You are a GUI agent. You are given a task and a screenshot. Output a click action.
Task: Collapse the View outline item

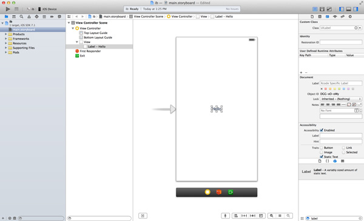click(x=77, y=42)
